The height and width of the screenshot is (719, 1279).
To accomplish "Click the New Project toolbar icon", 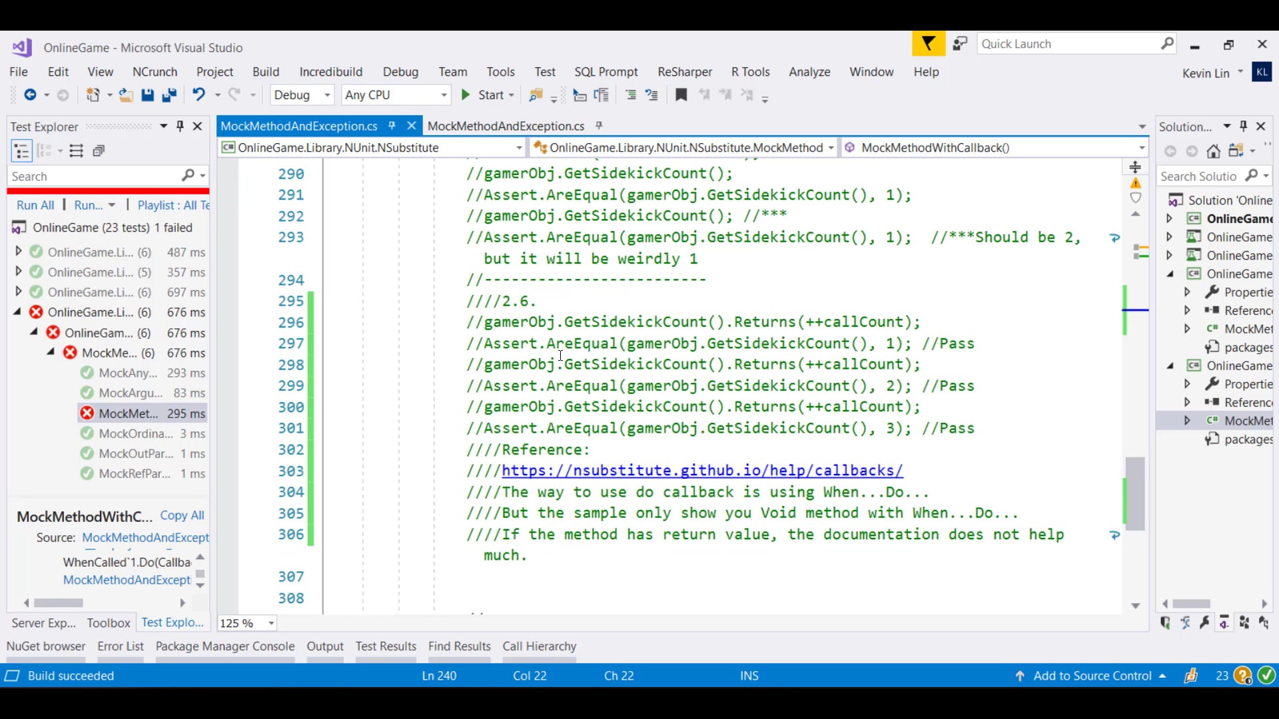I will tap(95, 95).
